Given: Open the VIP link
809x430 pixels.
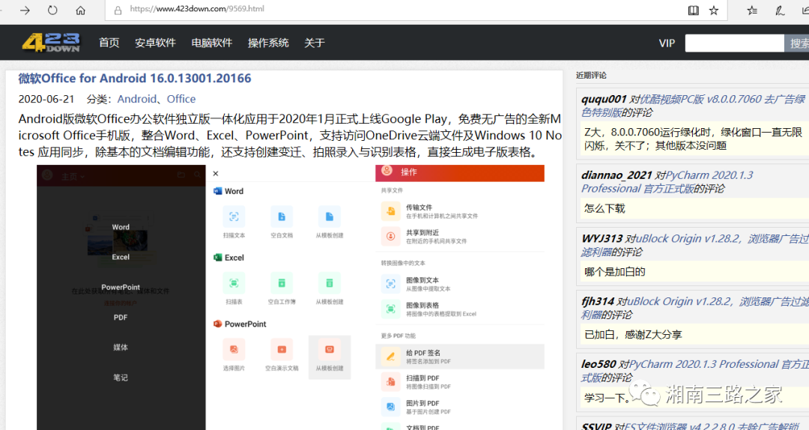Looking at the screenshot, I should pyautogui.click(x=667, y=43).
